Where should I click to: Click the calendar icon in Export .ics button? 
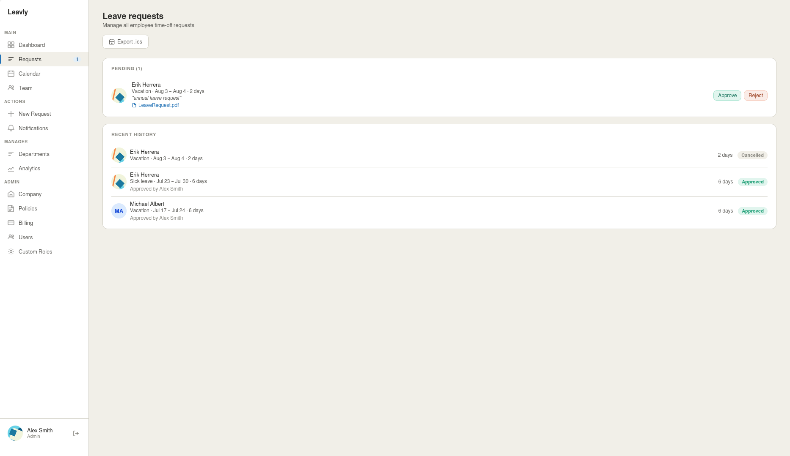pos(112,42)
